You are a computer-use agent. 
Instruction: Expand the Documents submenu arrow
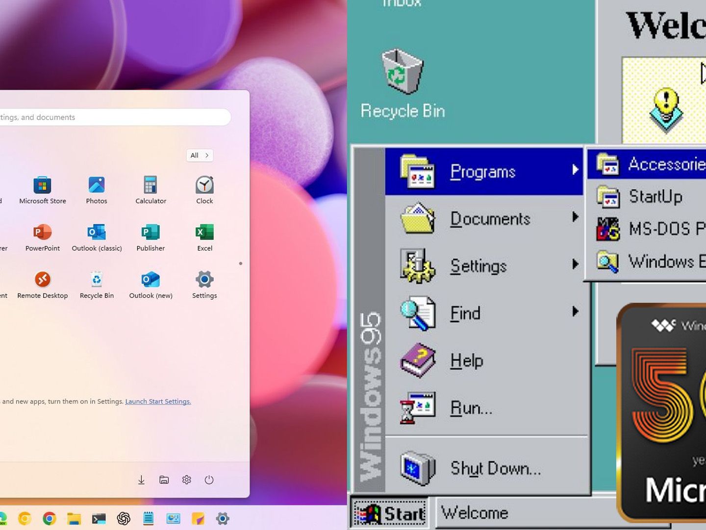point(575,217)
